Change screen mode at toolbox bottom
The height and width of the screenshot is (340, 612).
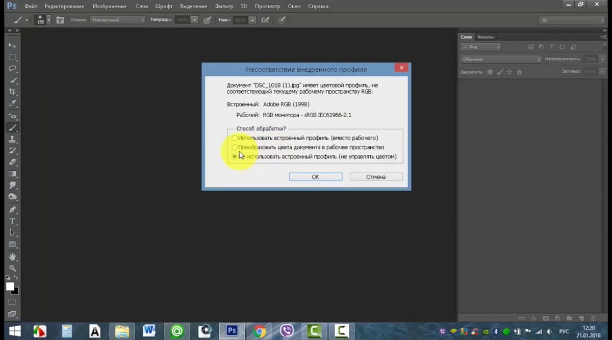click(x=13, y=314)
